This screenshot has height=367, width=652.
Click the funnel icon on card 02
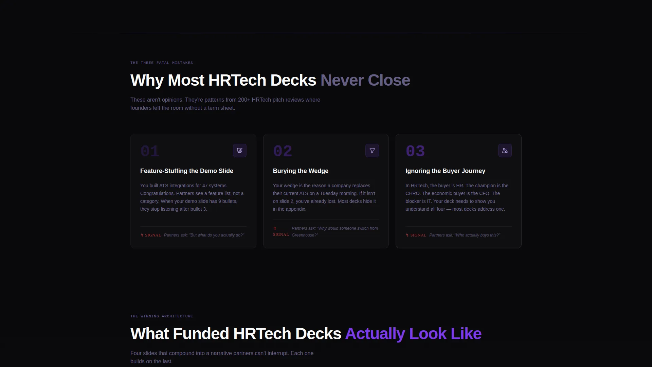[372, 151]
